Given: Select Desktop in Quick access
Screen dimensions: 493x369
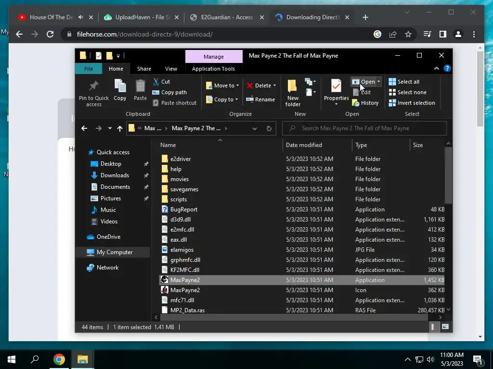Looking at the screenshot, I should pyautogui.click(x=111, y=164).
